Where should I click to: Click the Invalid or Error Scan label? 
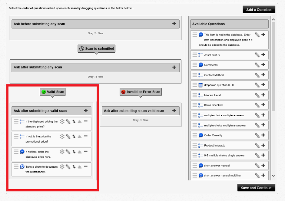point(140,92)
